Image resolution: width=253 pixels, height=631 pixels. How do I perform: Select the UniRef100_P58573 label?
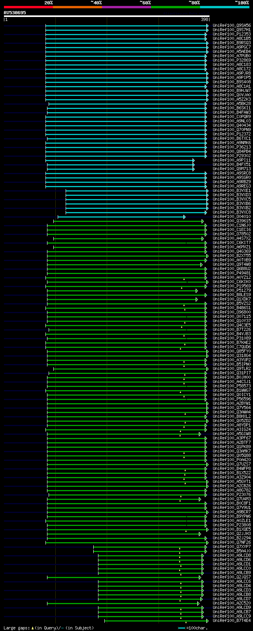pos(232,386)
